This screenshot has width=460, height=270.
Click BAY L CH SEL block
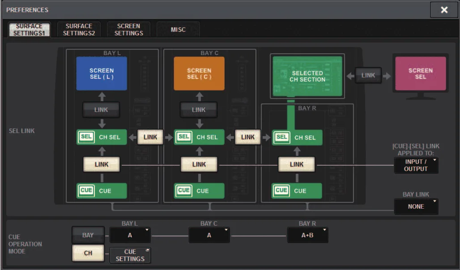pos(102,137)
